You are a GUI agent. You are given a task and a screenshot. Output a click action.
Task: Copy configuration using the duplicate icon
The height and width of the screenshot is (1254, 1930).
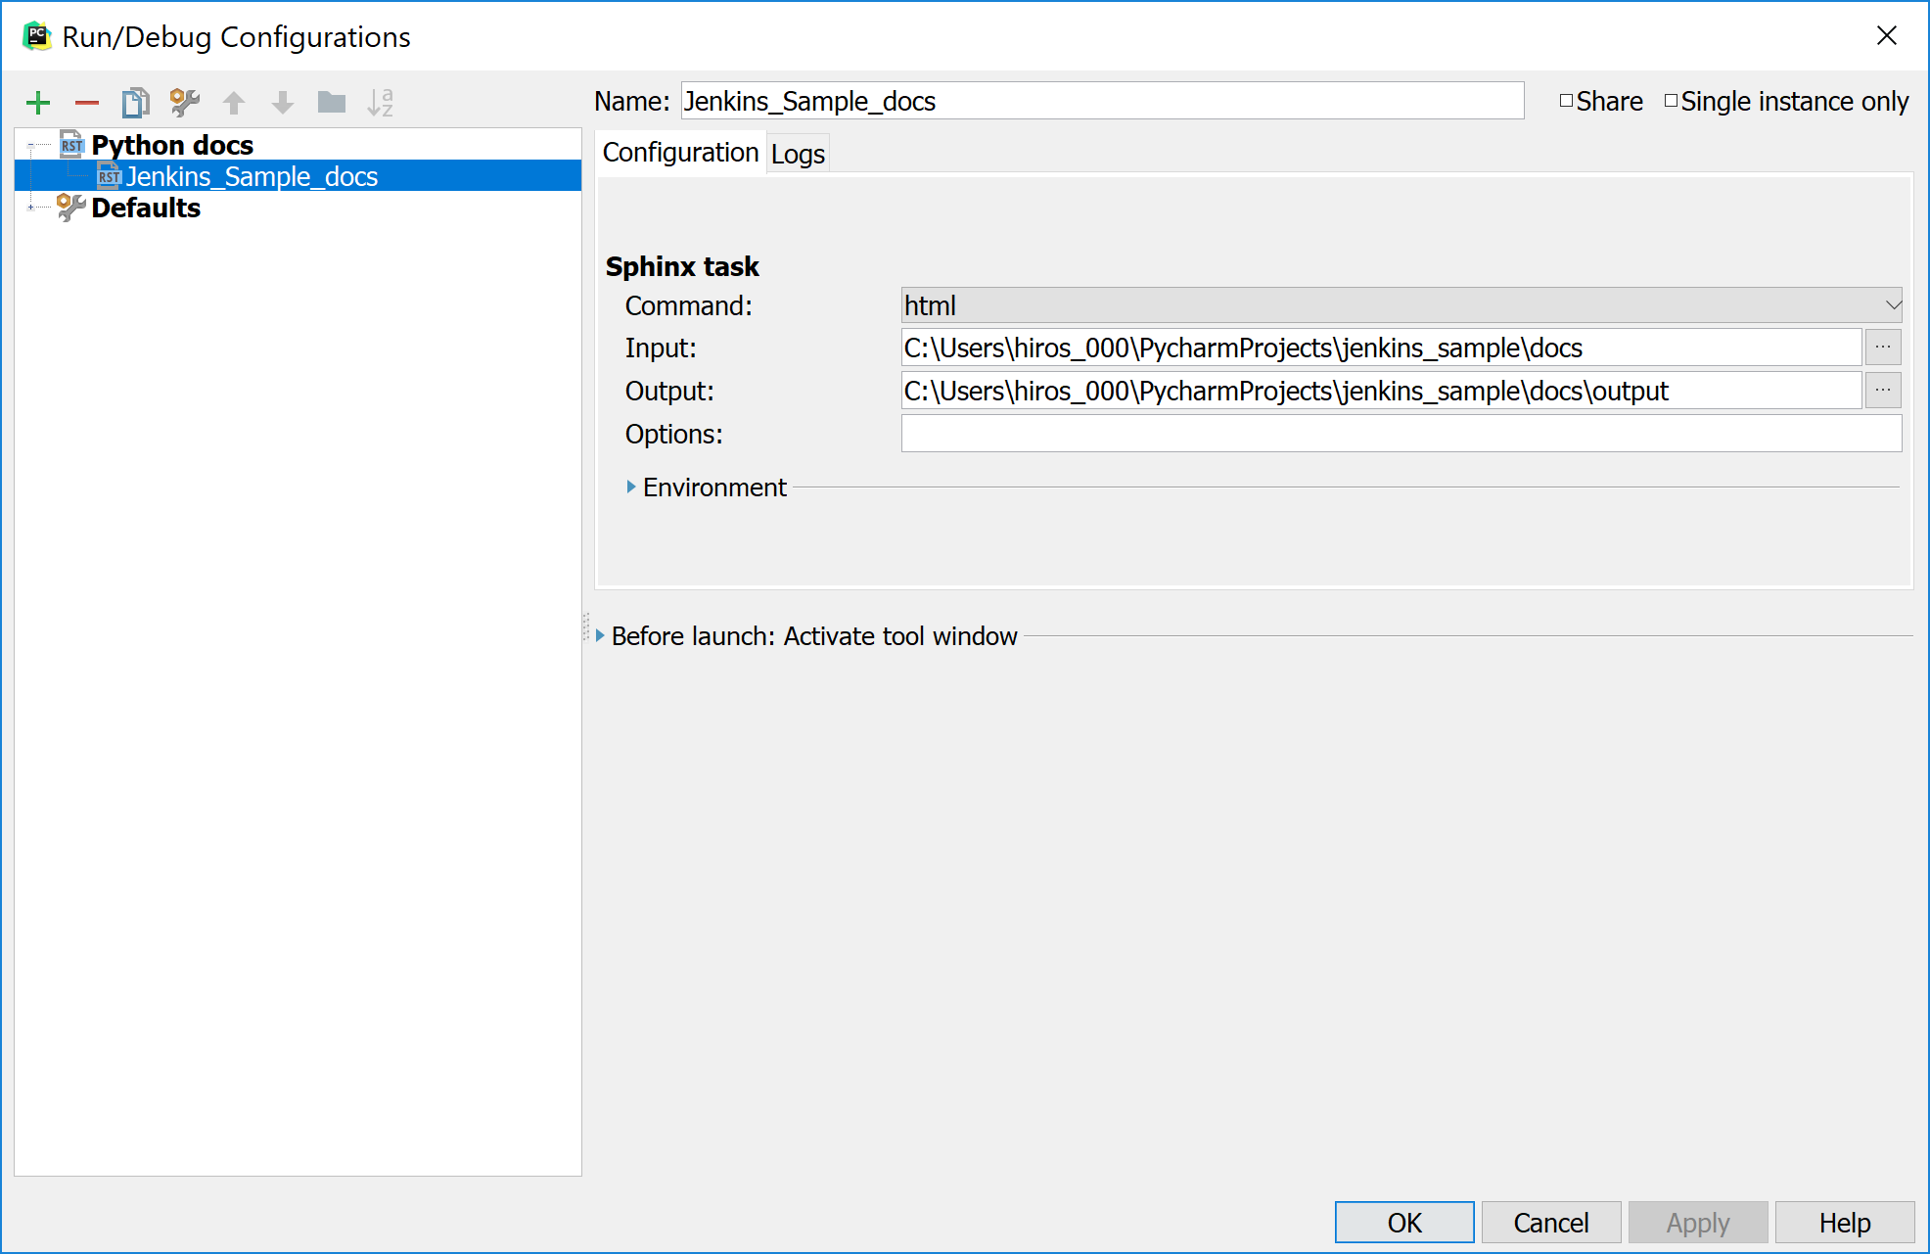pyautogui.click(x=136, y=102)
